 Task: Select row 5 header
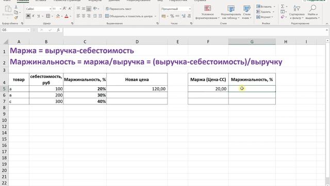click(4, 89)
